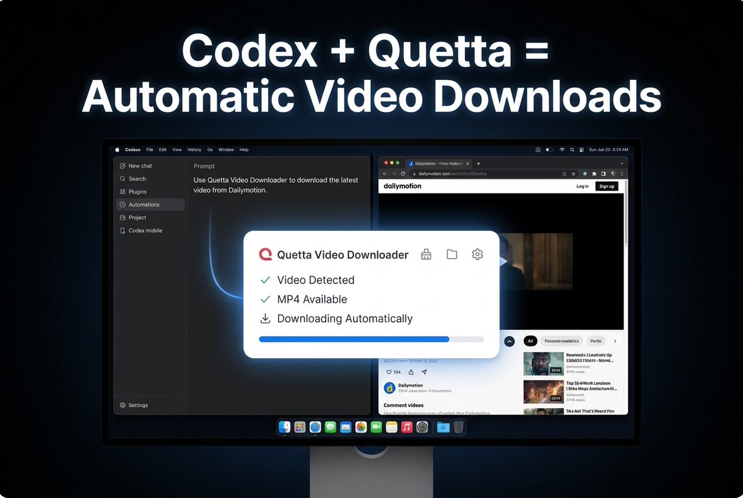The width and height of the screenshot is (743, 498).
Task: Open the downloads folder icon in Quetta popup
Action: click(x=452, y=254)
